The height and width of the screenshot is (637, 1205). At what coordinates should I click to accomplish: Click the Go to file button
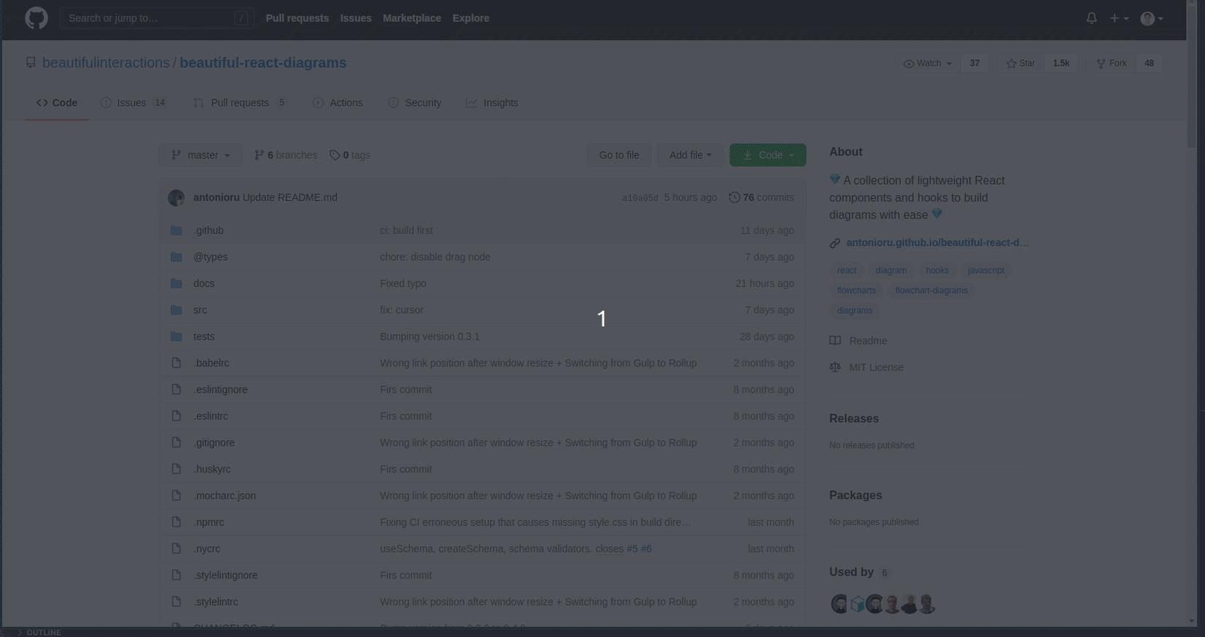tap(619, 155)
